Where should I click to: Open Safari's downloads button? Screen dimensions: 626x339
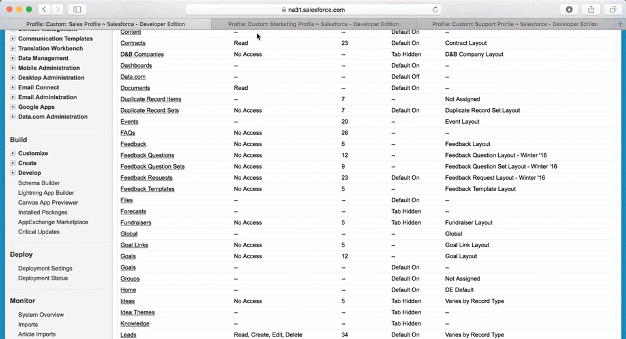(x=569, y=9)
